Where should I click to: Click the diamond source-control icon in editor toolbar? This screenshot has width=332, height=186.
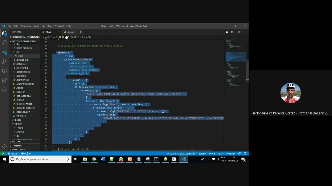click(227, 32)
